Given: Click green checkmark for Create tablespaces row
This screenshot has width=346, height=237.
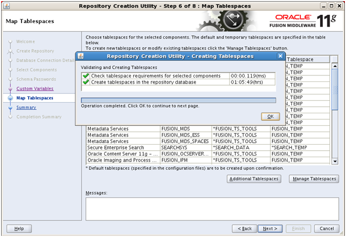Looking at the screenshot, I should pos(85,82).
